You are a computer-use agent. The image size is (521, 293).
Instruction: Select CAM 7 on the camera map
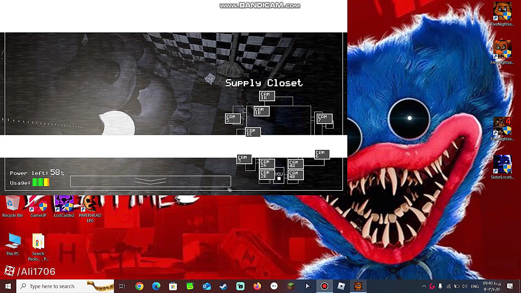[325, 118]
